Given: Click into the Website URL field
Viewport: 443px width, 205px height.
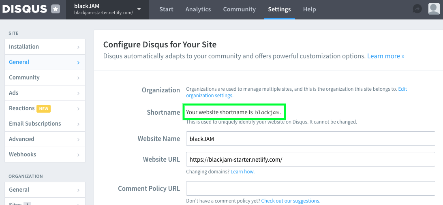Looking at the screenshot, I should tap(310, 160).
